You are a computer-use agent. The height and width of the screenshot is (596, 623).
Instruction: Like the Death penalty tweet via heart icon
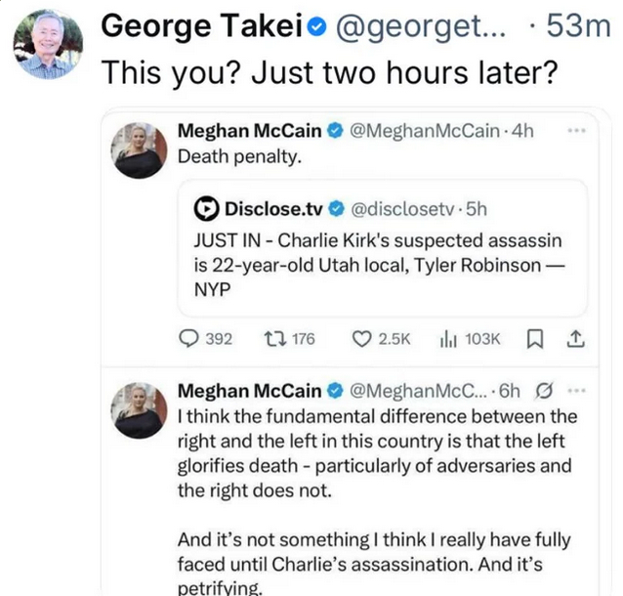click(363, 338)
